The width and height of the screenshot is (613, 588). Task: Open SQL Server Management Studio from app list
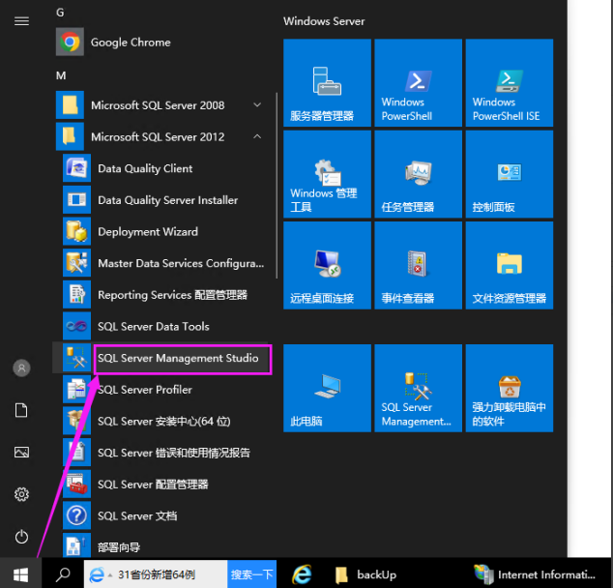coord(178,359)
